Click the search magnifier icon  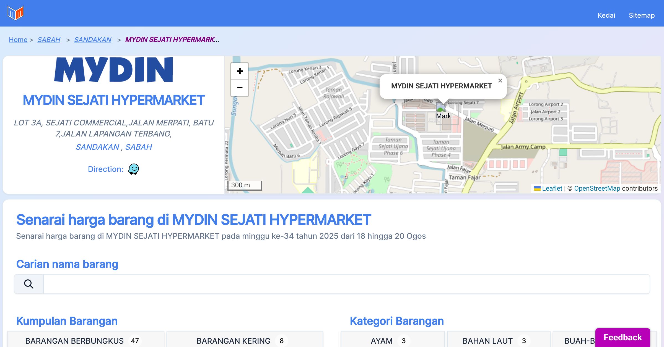[x=29, y=284]
